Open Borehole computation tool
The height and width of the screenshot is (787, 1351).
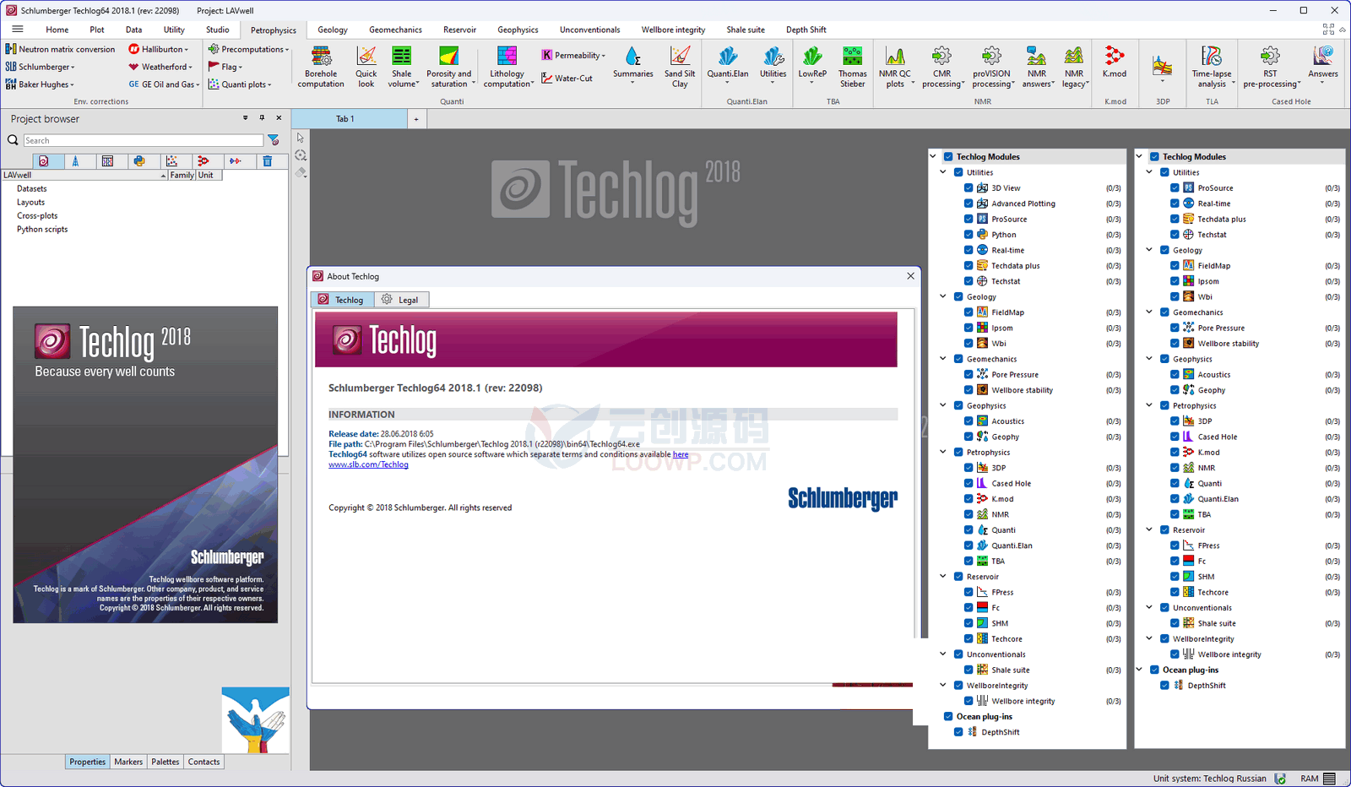(321, 67)
